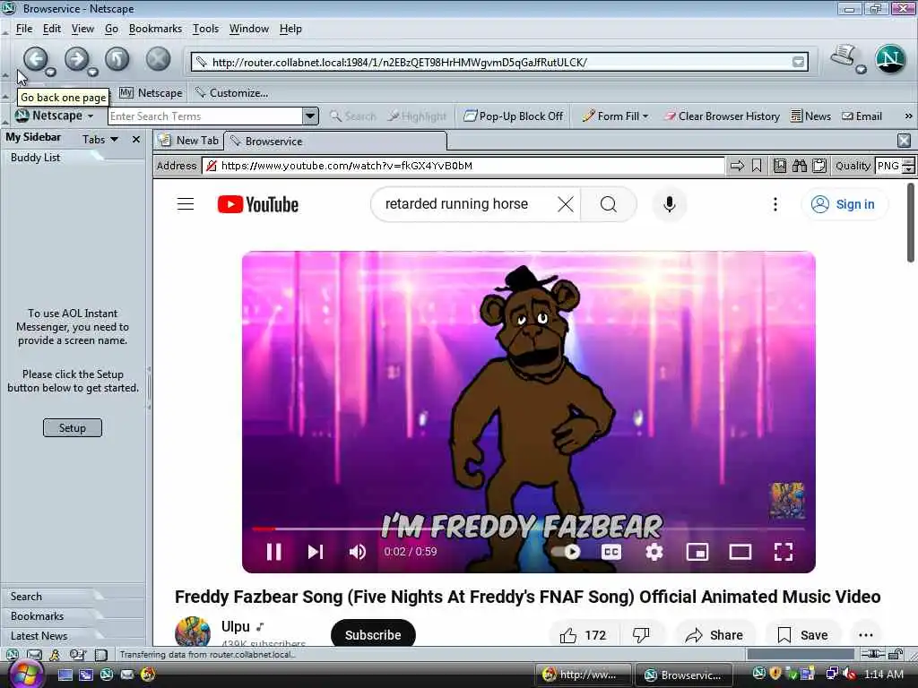Open Forward button history dropdown arrow
The height and width of the screenshot is (688, 918).
92,72
